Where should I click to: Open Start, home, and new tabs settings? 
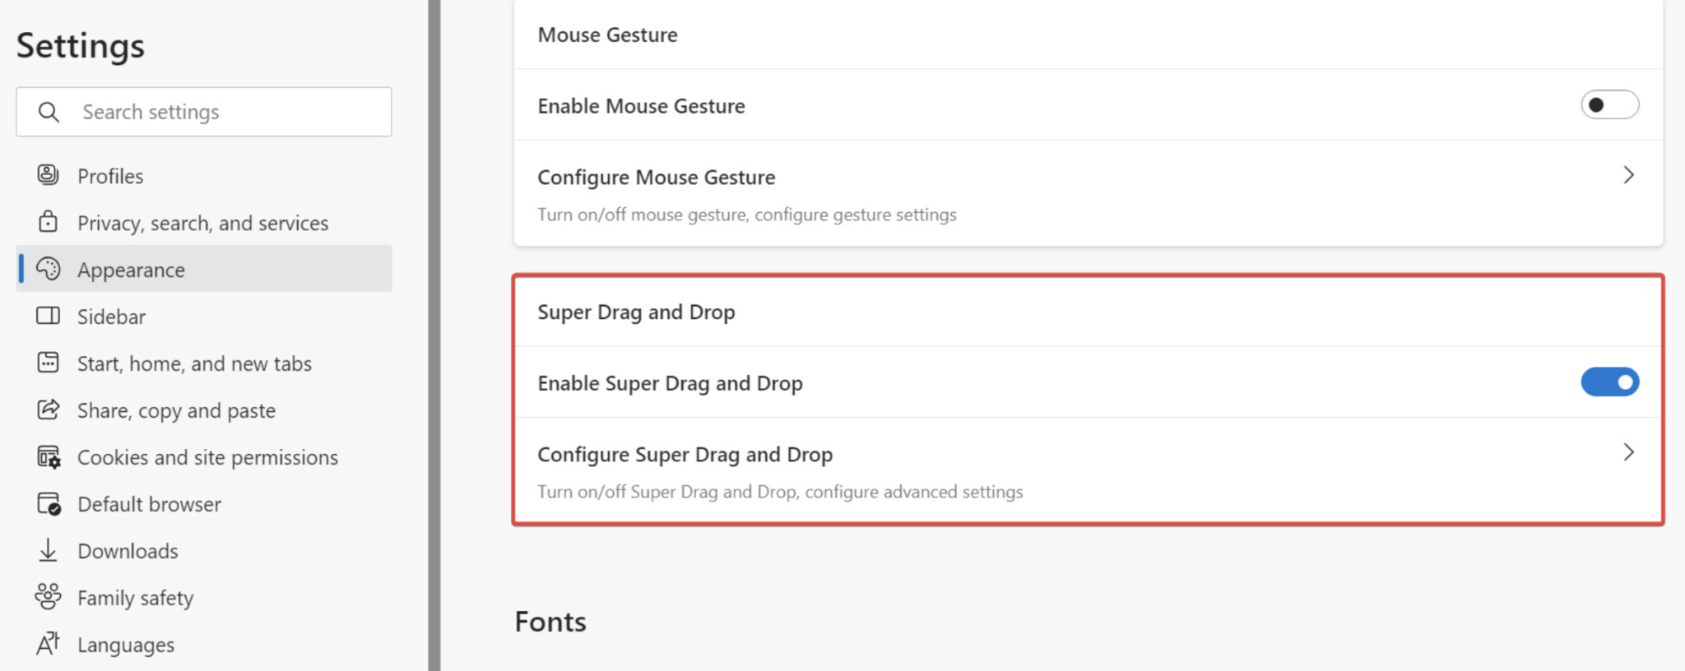coord(194,363)
